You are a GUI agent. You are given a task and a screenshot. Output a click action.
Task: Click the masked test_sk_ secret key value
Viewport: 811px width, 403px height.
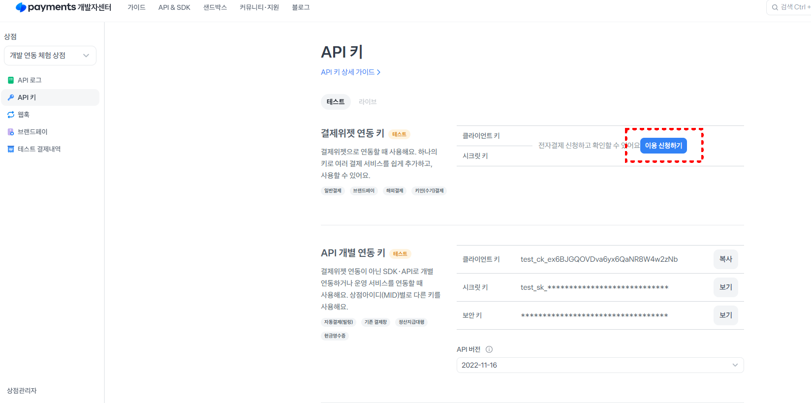tap(594, 287)
